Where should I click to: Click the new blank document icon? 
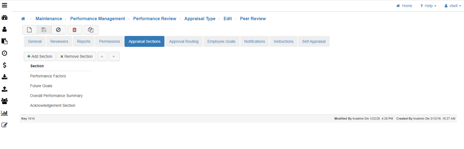click(x=30, y=30)
